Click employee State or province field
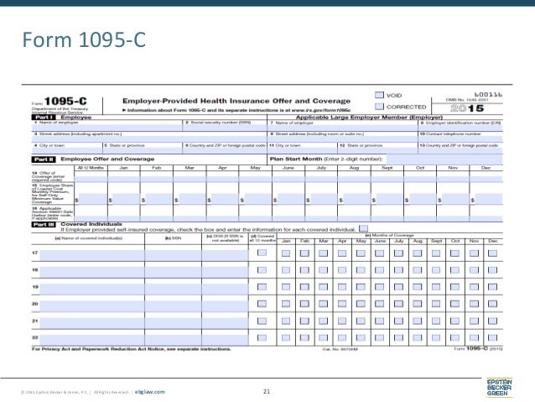 (143, 150)
